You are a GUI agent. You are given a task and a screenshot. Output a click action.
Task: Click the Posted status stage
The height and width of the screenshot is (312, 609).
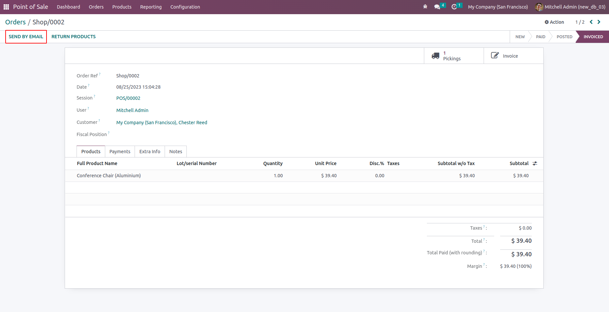564,37
